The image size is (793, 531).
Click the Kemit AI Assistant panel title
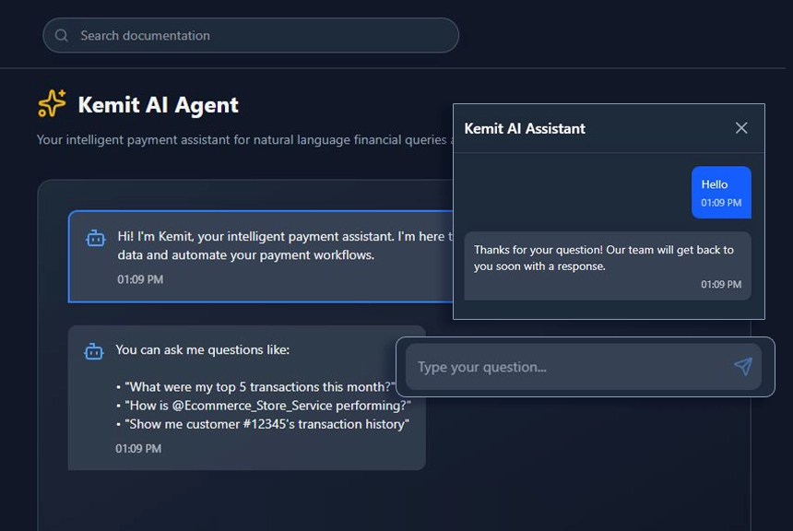(525, 129)
